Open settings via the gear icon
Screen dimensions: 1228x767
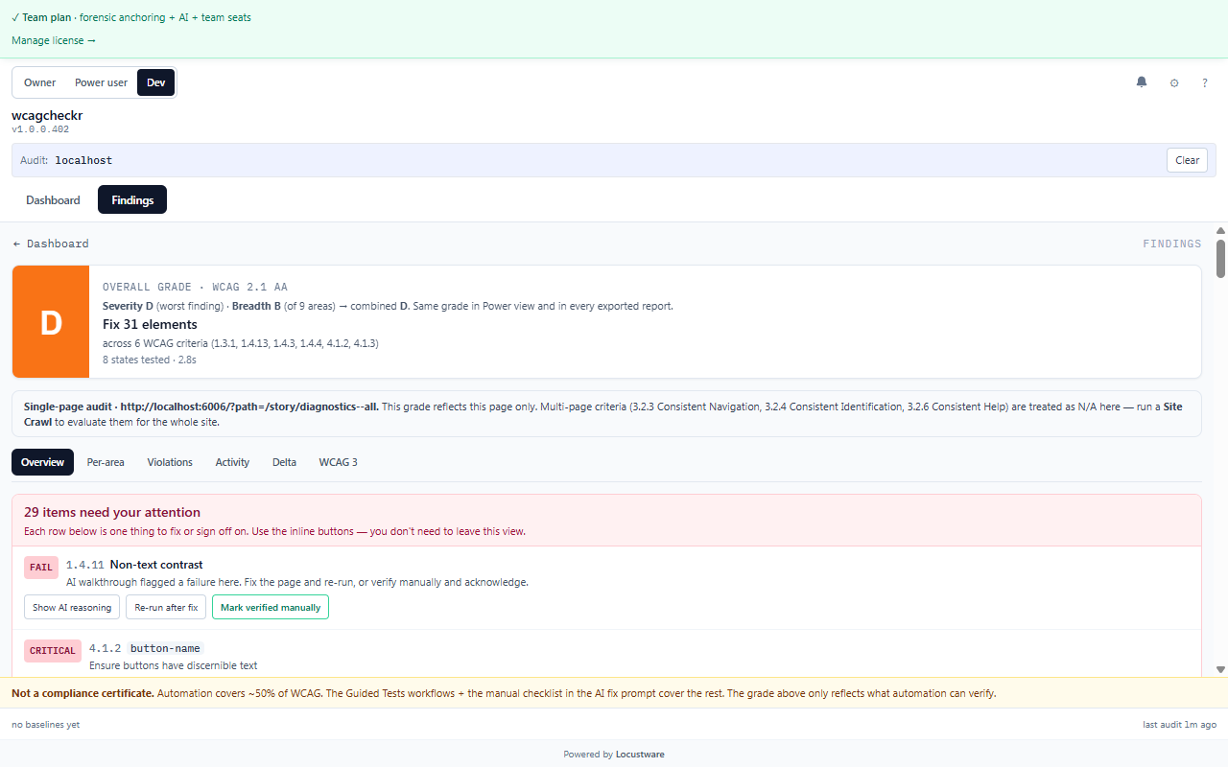pos(1174,83)
